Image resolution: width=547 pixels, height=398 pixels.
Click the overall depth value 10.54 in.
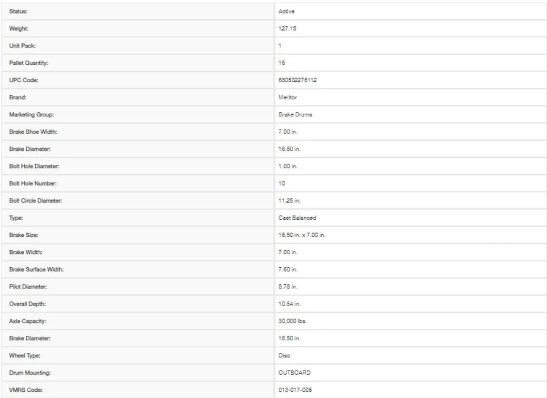coord(289,305)
